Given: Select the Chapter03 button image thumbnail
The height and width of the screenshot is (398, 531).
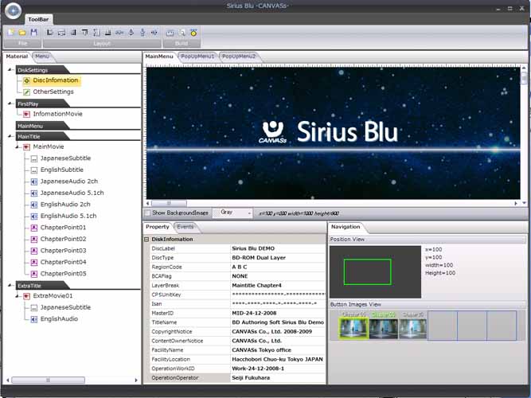Looking at the screenshot, I should tap(412, 329).
